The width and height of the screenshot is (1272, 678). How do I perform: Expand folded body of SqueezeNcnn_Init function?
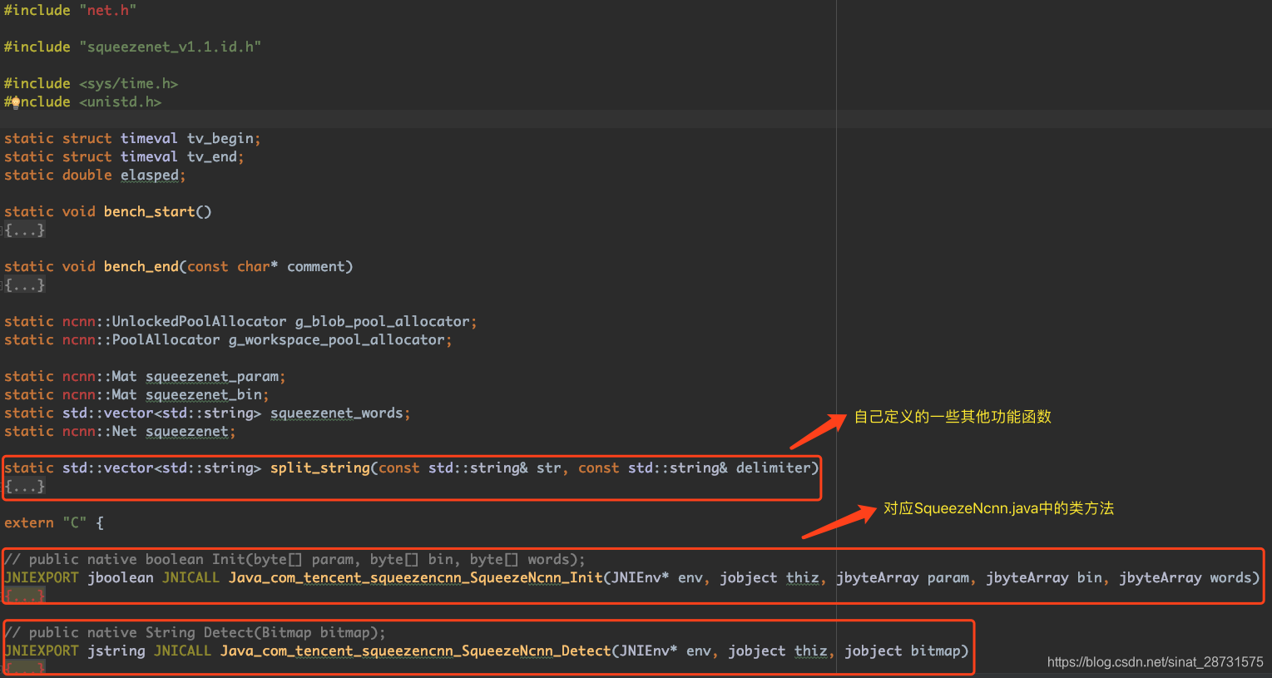25,596
